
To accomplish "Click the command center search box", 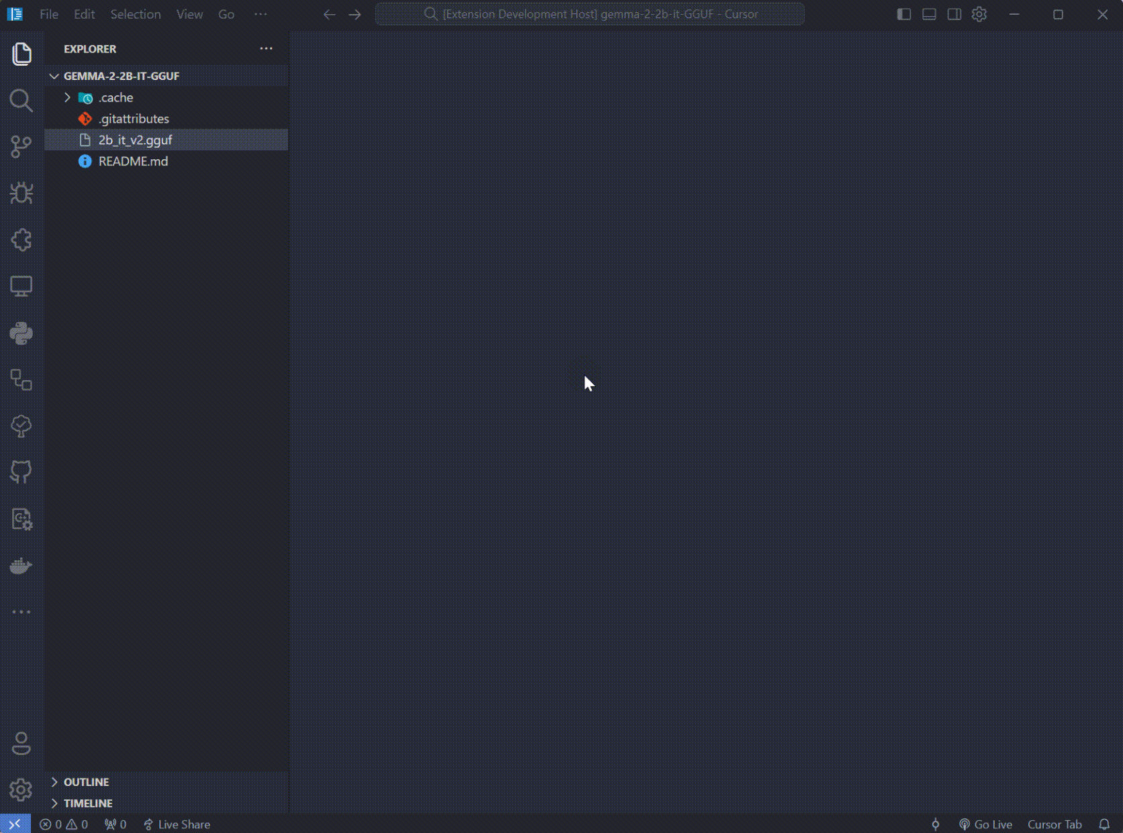I will point(590,14).
